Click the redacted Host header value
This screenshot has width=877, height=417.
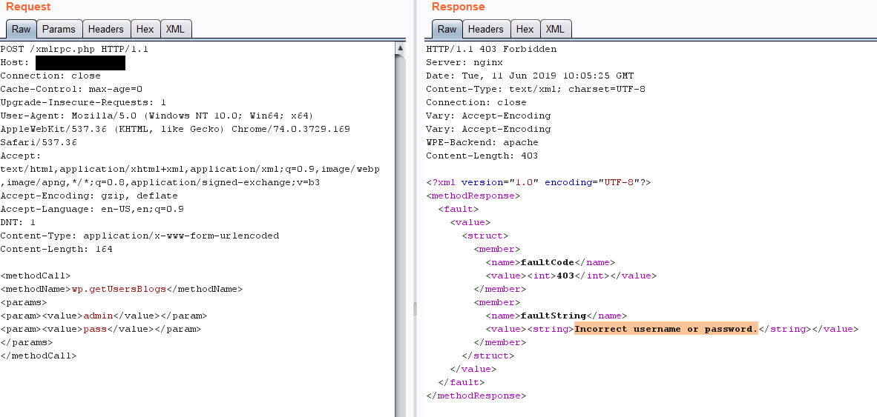coord(80,63)
